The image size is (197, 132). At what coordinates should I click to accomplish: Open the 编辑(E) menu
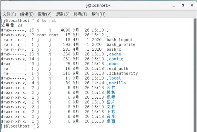click(x=27, y=14)
